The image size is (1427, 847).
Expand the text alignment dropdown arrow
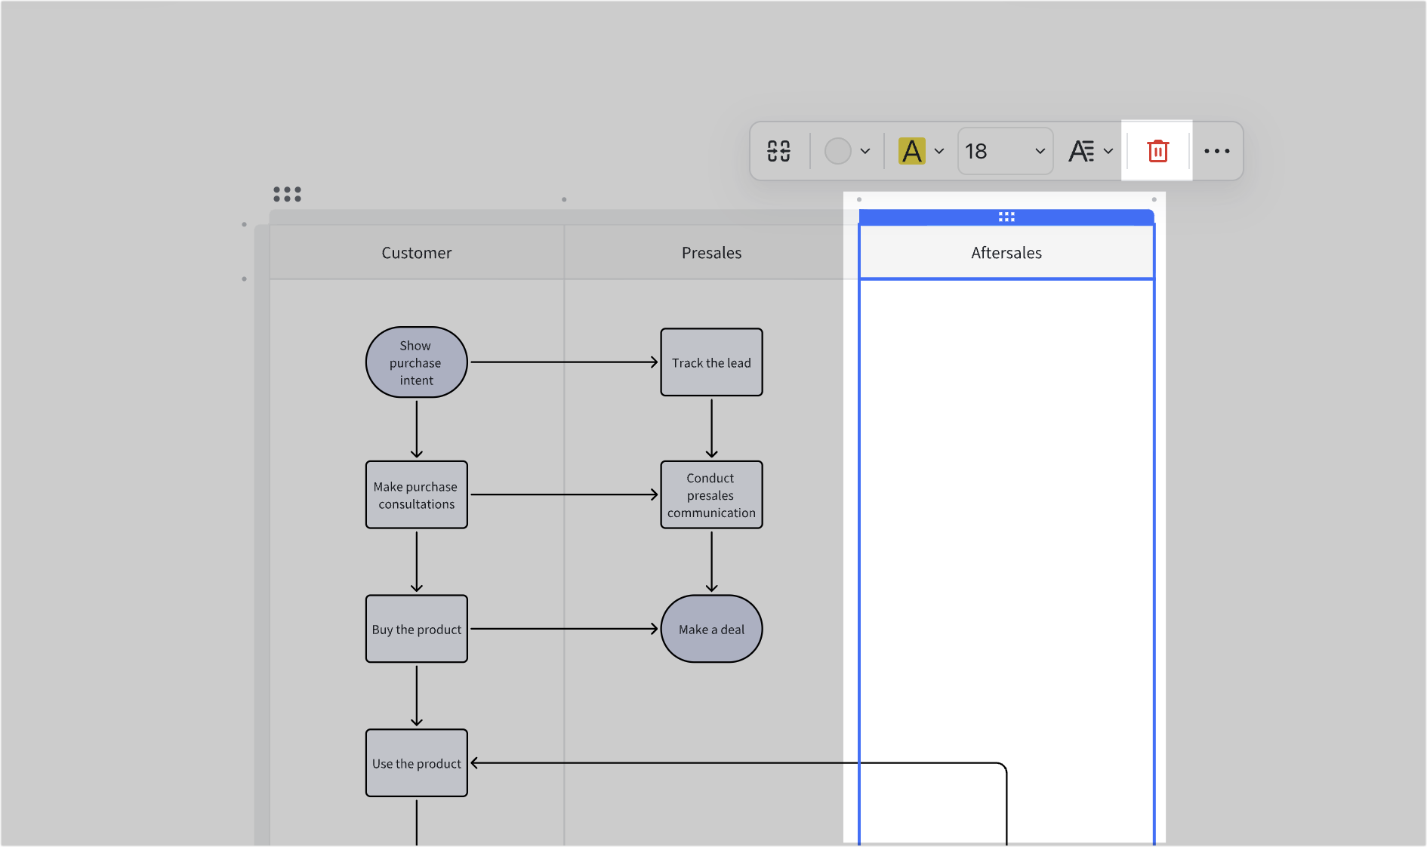[x=1108, y=151]
